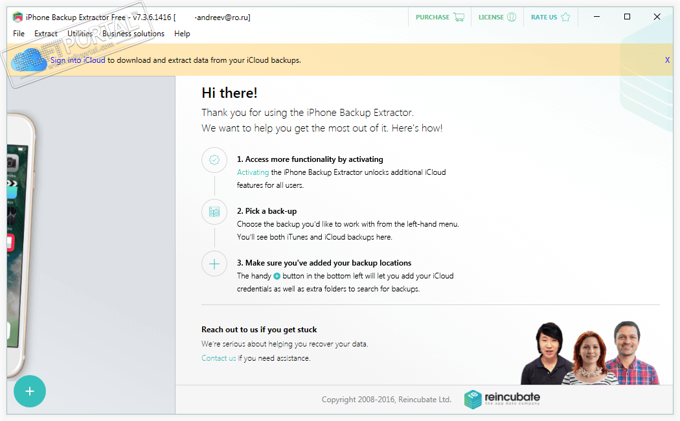
Task: Click the iCloud cloud icon in banner
Action: click(x=28, y=60)
